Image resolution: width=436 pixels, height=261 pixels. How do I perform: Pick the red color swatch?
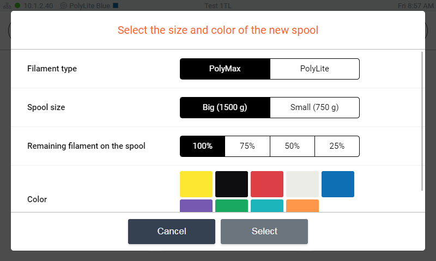click(267, 184)
